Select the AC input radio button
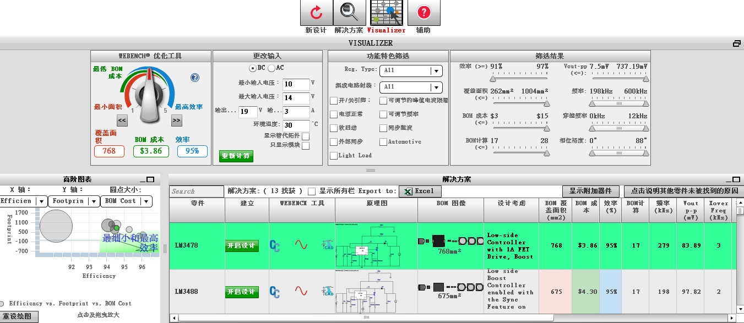 point(271,68)
